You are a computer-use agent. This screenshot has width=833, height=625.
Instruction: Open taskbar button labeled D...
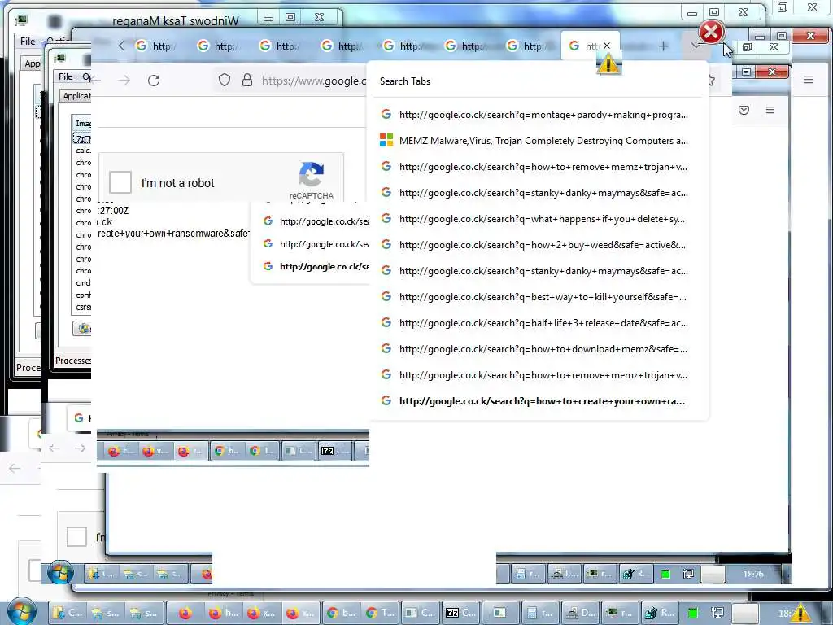coord(579,614)
